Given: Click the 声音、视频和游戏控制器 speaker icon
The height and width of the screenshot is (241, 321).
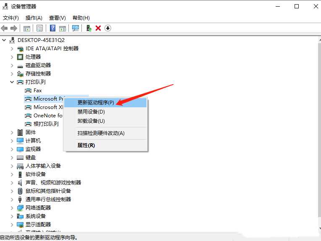Looking at the screenshot, I should (20, 183).
